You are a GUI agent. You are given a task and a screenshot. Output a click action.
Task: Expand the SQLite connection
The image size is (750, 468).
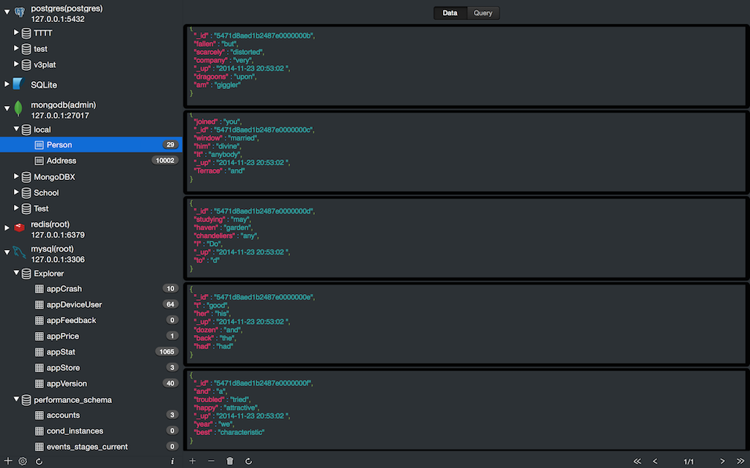[x=7, y=85]
